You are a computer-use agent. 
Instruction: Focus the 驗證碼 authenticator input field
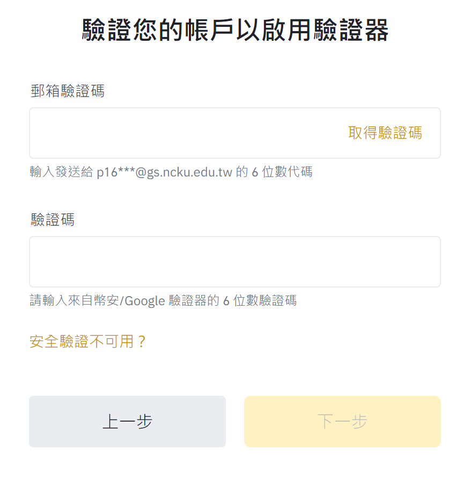pyautogui.click(x=234, y=262)
